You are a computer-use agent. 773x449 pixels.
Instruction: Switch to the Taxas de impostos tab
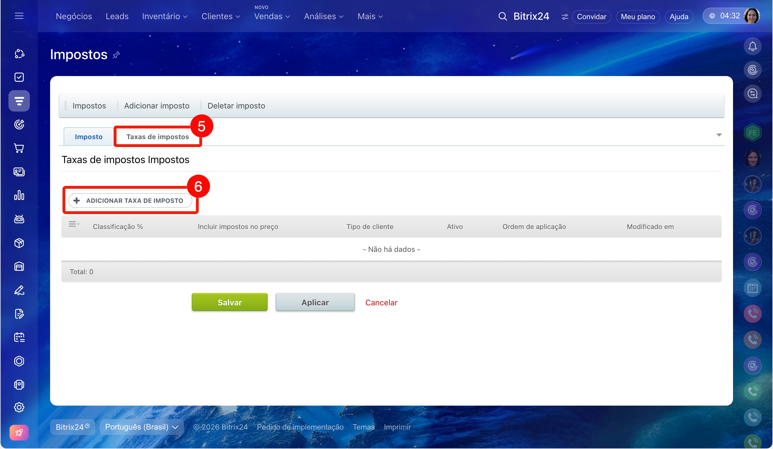157,137
